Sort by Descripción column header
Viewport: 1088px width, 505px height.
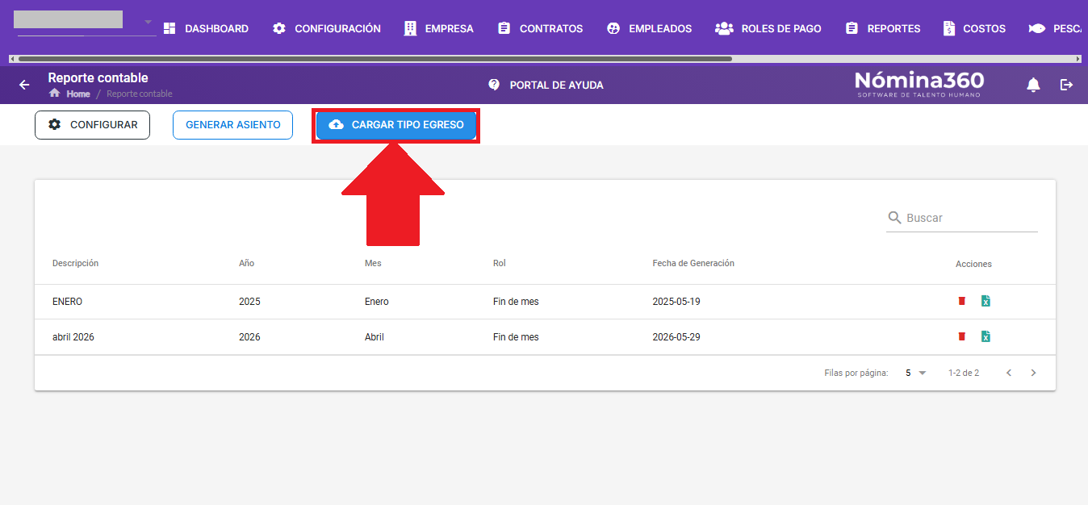tap(76, 264)
